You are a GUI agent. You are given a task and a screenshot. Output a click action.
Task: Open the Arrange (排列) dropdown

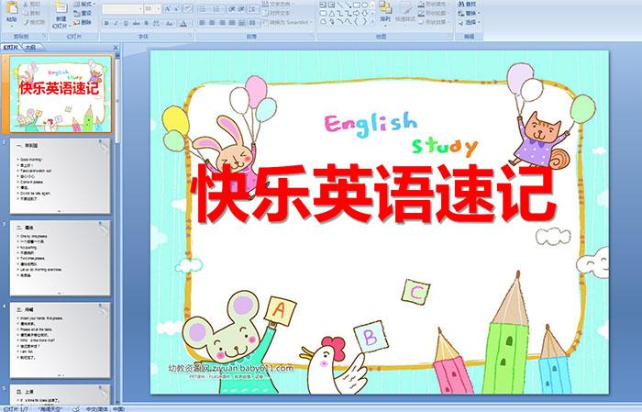385,12
